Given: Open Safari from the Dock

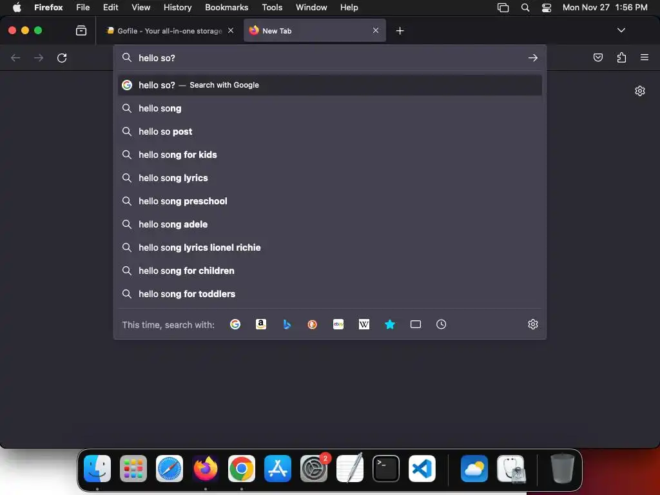Looking at the screenshot, I should (170, 469).
